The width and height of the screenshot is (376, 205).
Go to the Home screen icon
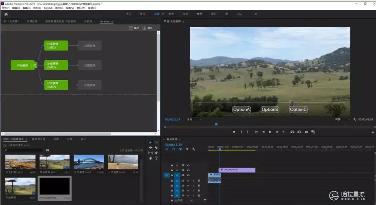coord(6,14)
